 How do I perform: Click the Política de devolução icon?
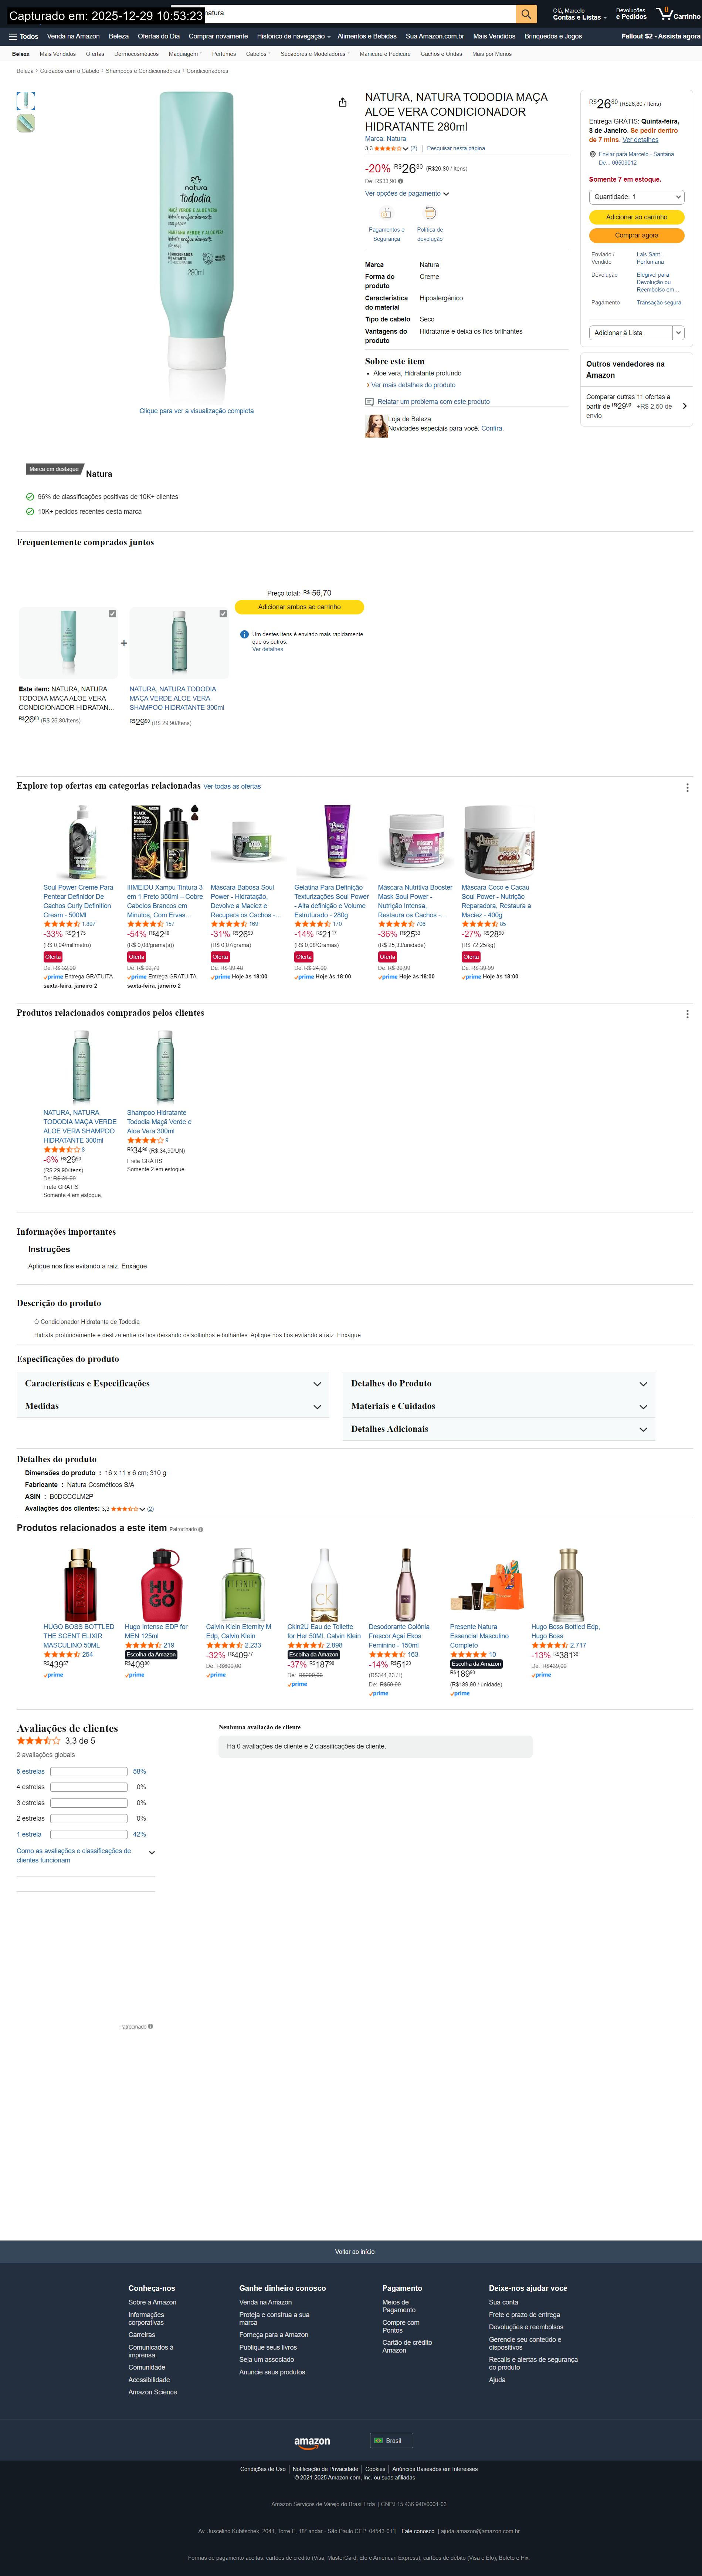(430, 214)
